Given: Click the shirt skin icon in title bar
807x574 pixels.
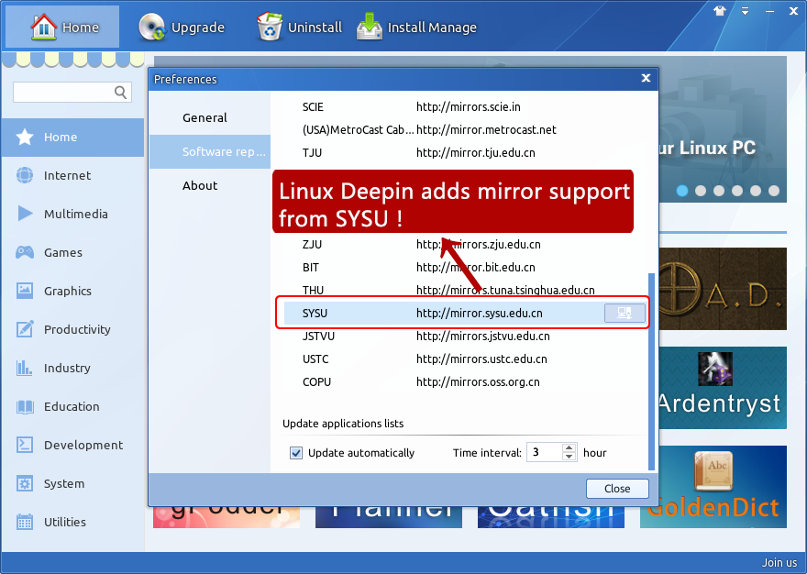Looking at the screenshot, I should [720, 11].
